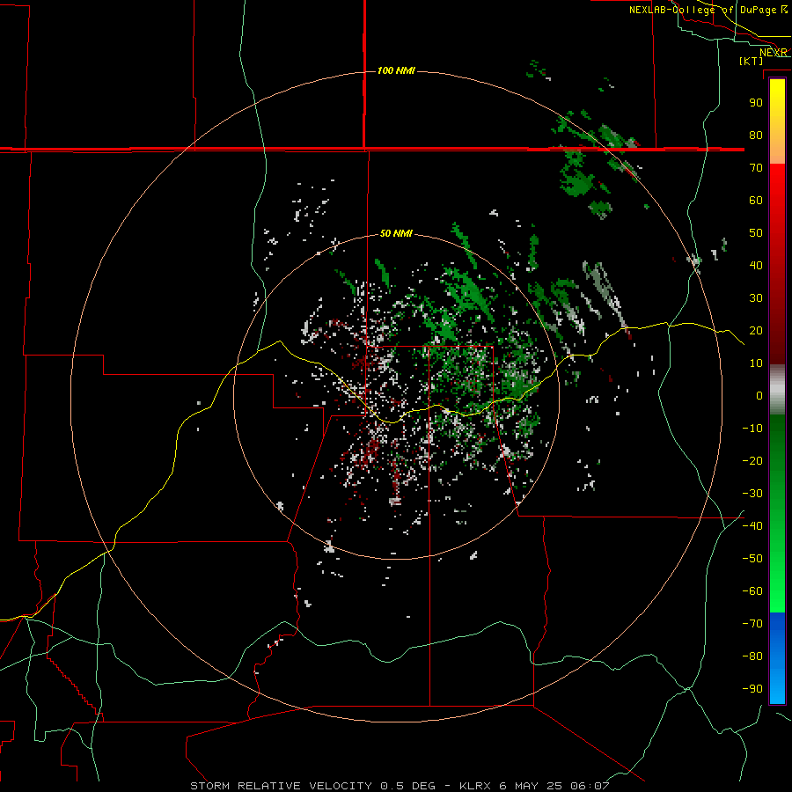The image size is (792, 792).
Task: Click the 90 value on velocity scale
Action: 756,103
